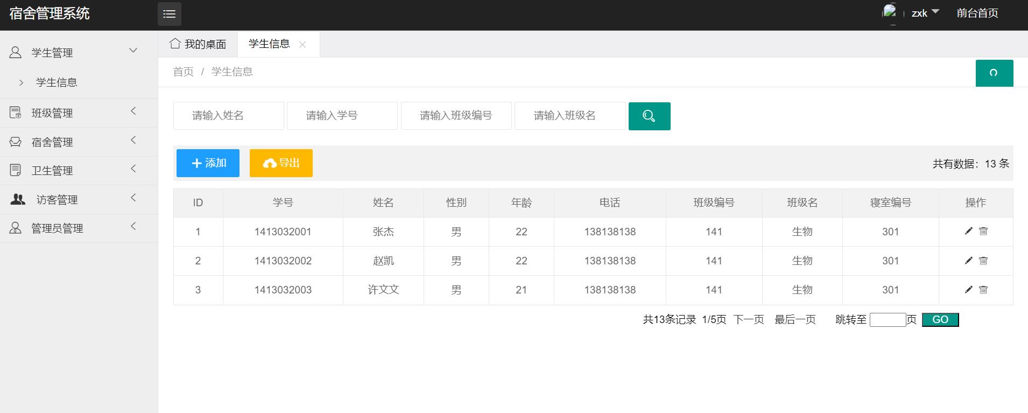Click the 共有数据：13 条 count text
The image size is (1028, 413).
971,164
